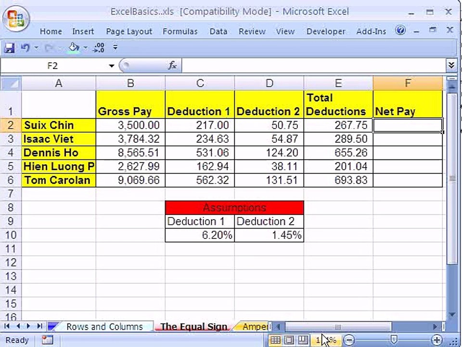Switch to Page Break Preview icon

click(x=303, y=340)
